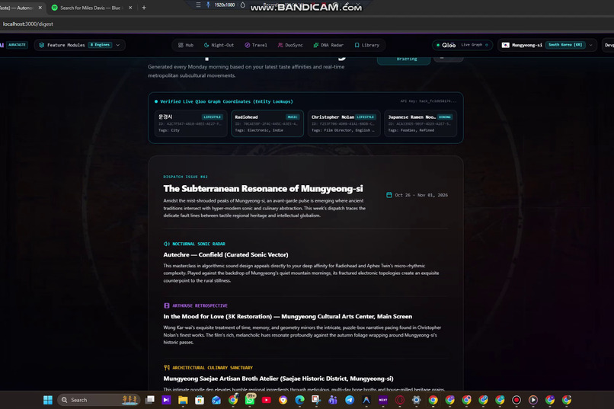The height and width of the screenshot is (409, 614).
Task: Open a new browser tab
Action: pyautogui.click(x=144, y=8)
